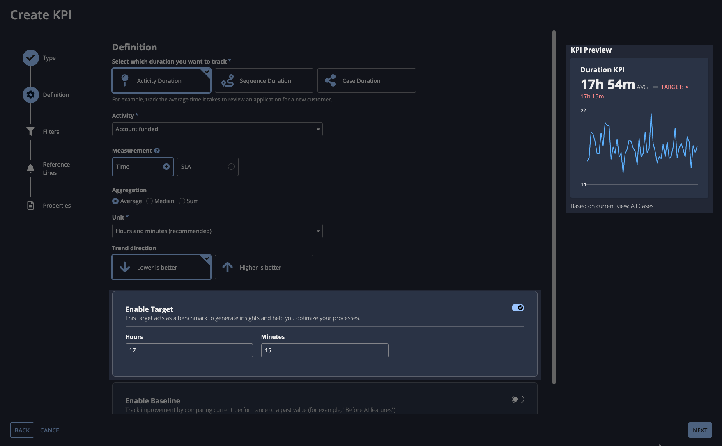Select the SLA measurement radio option
The height and width of the screenshot is (446, 722).
[208, 167]
